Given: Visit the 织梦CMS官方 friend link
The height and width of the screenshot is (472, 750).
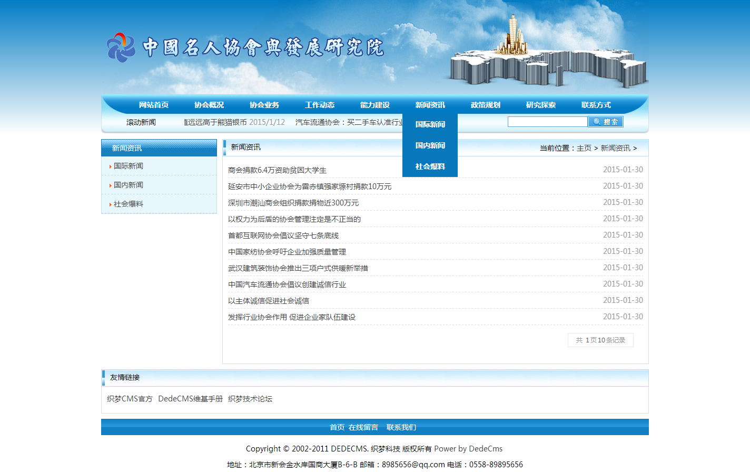Looking at the screenshot, I should click(x=130, y=399).
